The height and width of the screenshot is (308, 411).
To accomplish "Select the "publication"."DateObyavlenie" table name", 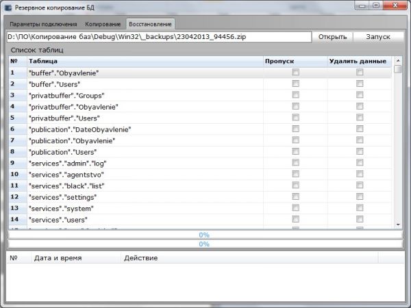I will click(x=80, y=129).
